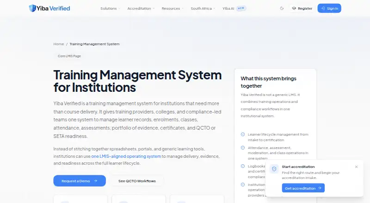Open the Yiba AI menu item
This screenshot has height=203, width=370.
click(228, 8)
